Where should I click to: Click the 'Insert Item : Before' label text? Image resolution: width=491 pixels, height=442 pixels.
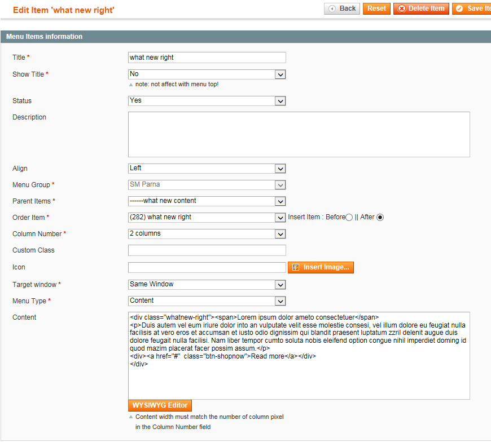point(317,217)
